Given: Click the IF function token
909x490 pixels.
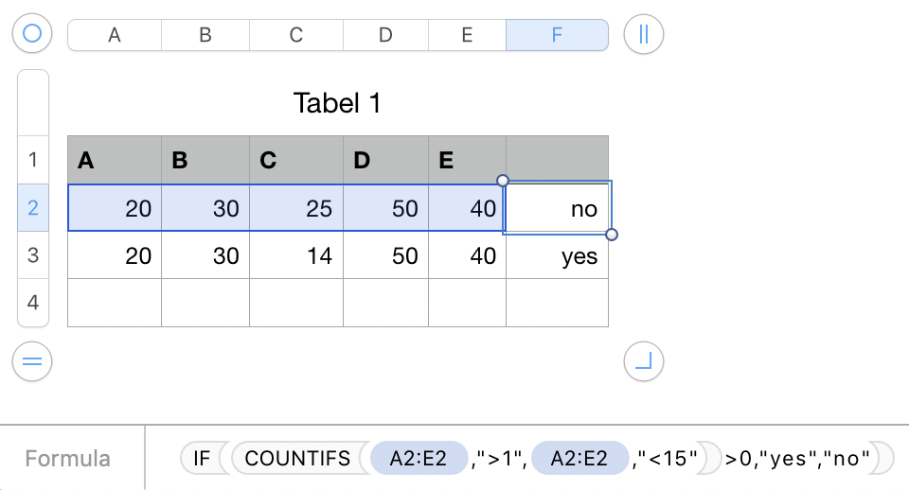Looking at the screenshot, I should [201, 459].
